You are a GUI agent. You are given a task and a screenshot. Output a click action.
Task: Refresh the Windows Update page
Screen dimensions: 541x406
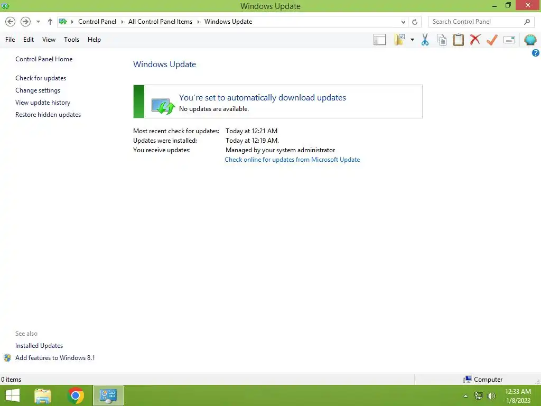415,22
